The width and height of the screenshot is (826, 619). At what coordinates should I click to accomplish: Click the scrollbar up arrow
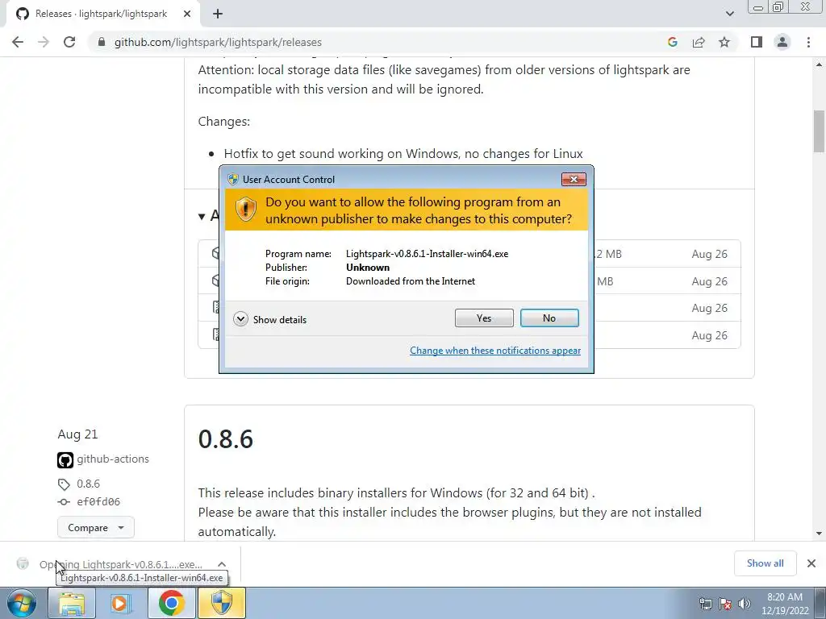(x=819, y=64)
